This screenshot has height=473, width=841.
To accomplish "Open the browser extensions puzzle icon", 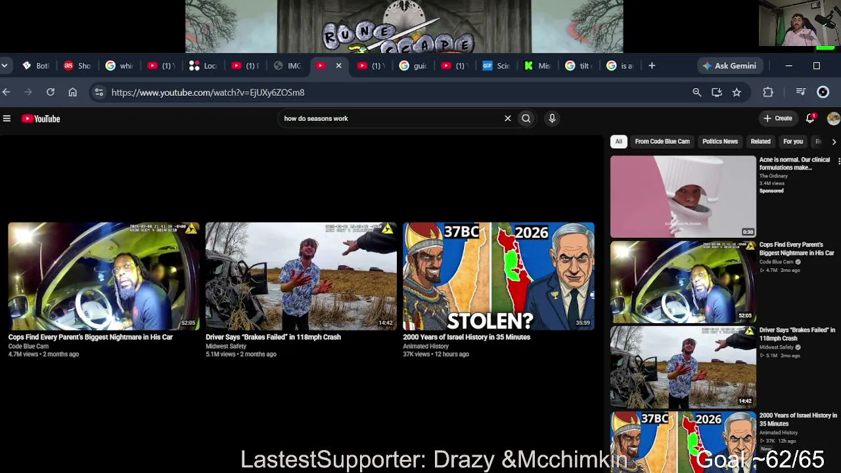I will [768, 93].
